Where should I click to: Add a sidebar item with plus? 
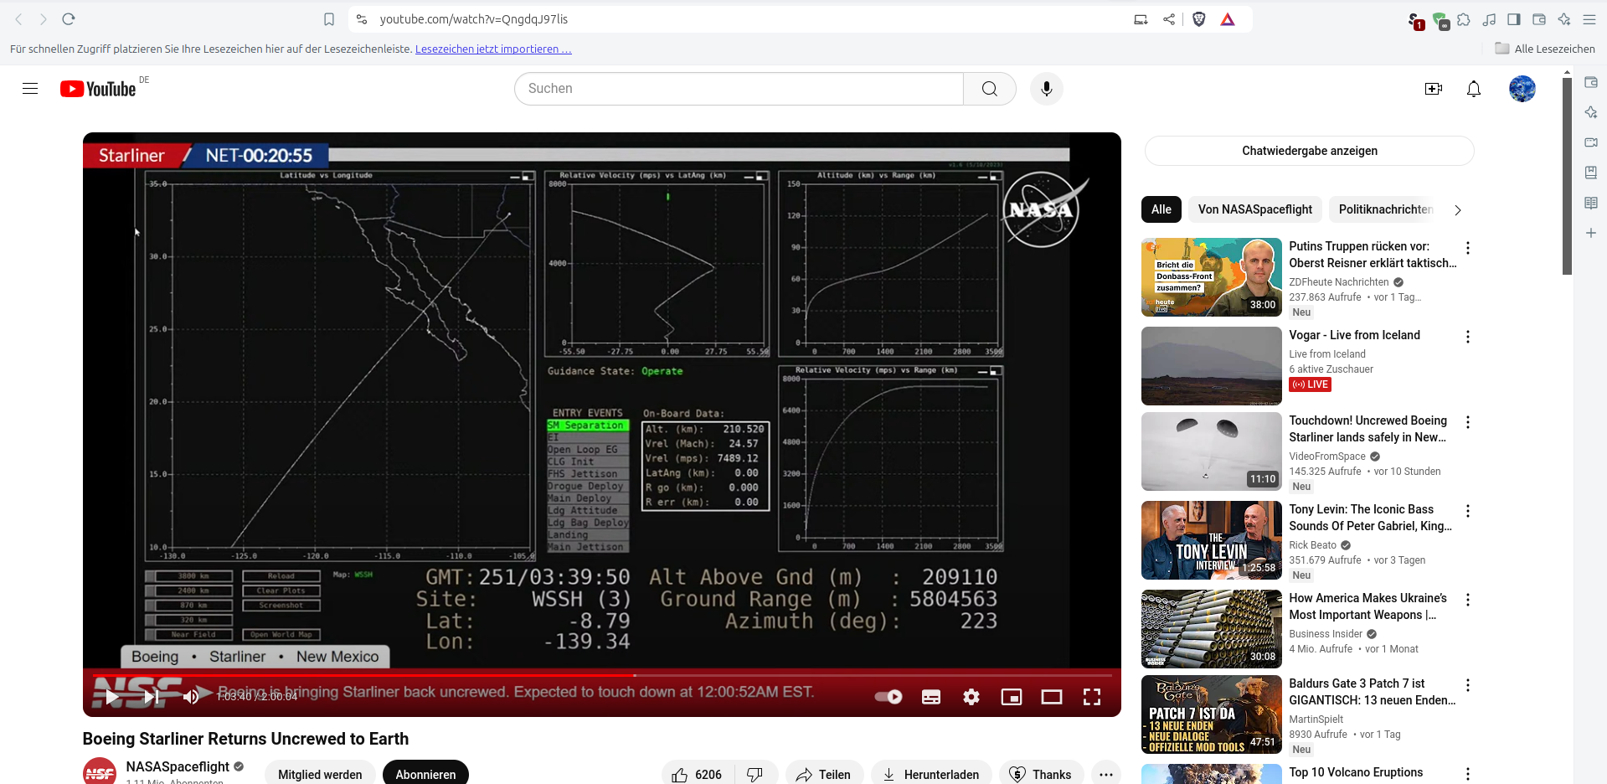click(1591, 233)
